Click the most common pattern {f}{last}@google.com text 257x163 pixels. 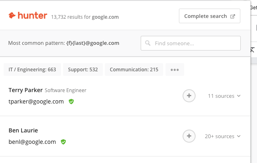[x=93, y=43]
